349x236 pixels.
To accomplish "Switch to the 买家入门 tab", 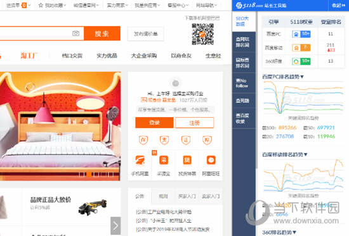I will coord(187,196).
